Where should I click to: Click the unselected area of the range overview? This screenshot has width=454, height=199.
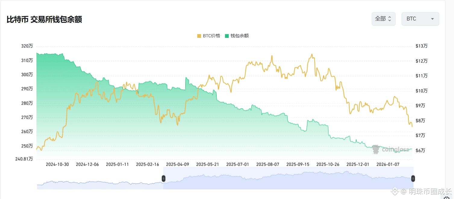99,183
